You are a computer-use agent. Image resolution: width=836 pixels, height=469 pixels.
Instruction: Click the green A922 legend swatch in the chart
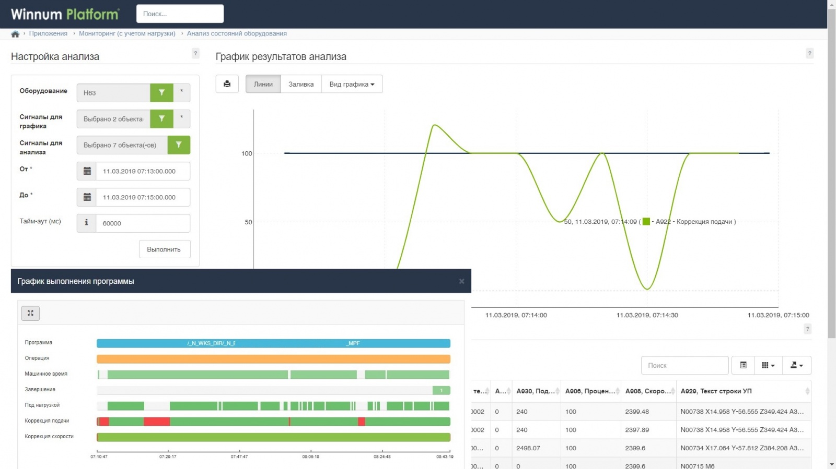click(x=646, y=222)
